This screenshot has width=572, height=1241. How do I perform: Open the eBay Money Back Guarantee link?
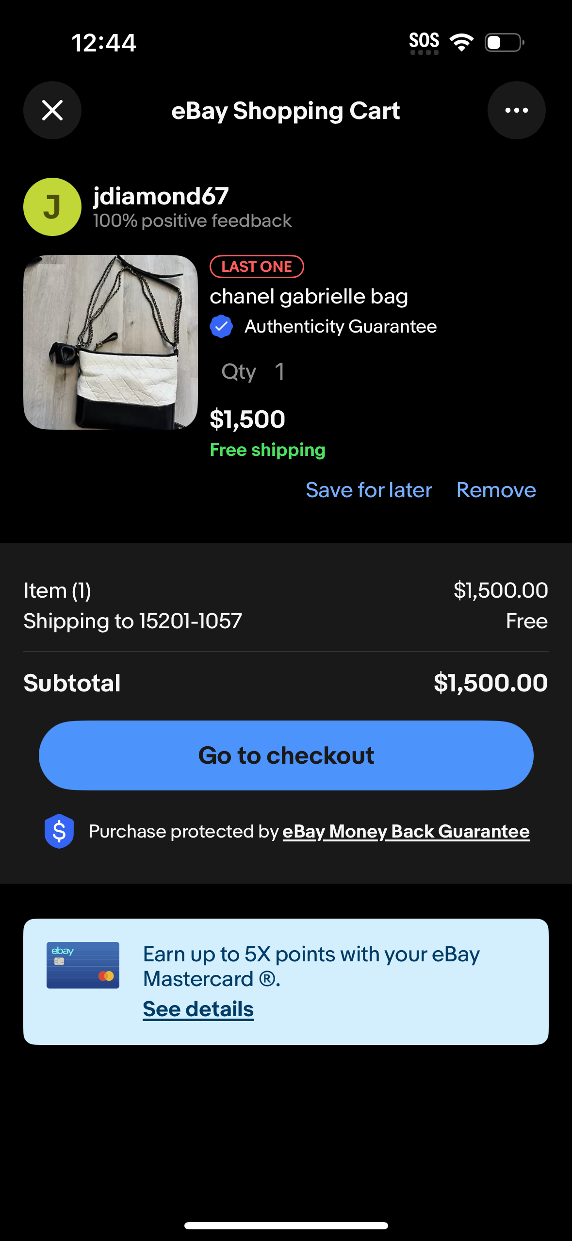406,831
